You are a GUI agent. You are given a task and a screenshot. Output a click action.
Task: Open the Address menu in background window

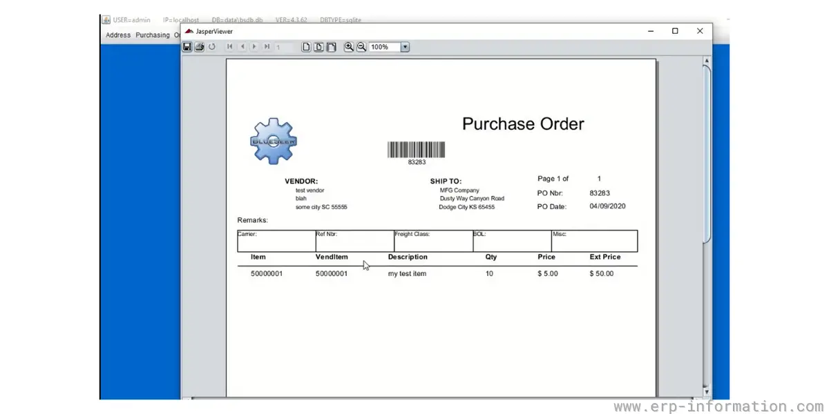[x=118, y=34]
